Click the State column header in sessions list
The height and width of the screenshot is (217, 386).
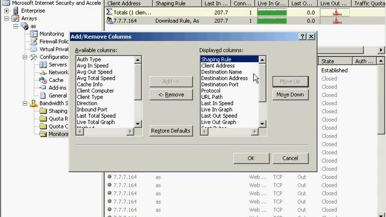click(335, 61)
